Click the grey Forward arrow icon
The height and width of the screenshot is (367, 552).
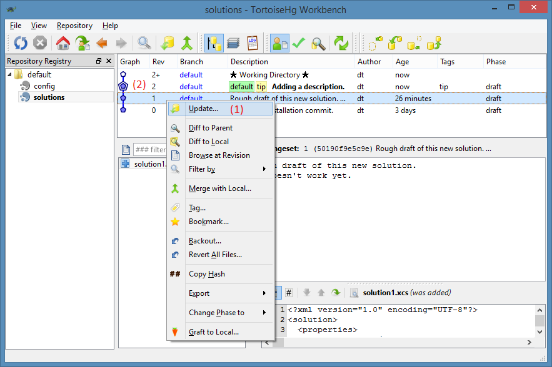[121, 43]
